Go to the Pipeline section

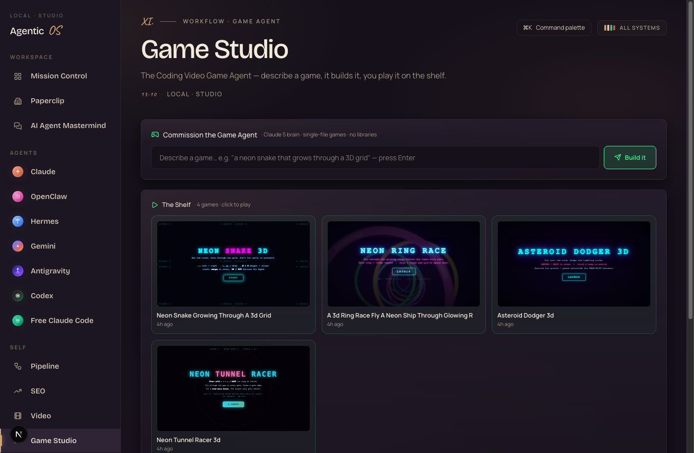[60, 366]
